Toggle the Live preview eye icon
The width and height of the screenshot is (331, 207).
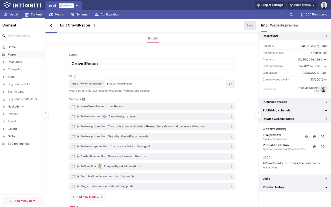coord(306,137)
